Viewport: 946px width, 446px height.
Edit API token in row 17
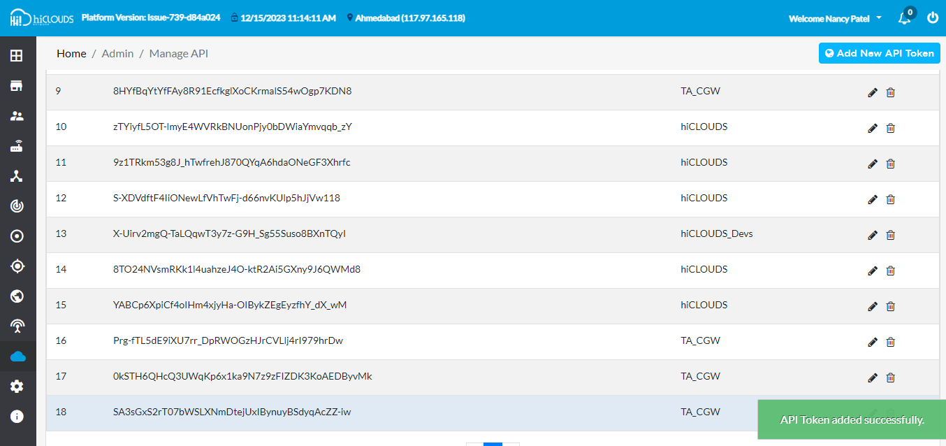[x=872, y=377]
